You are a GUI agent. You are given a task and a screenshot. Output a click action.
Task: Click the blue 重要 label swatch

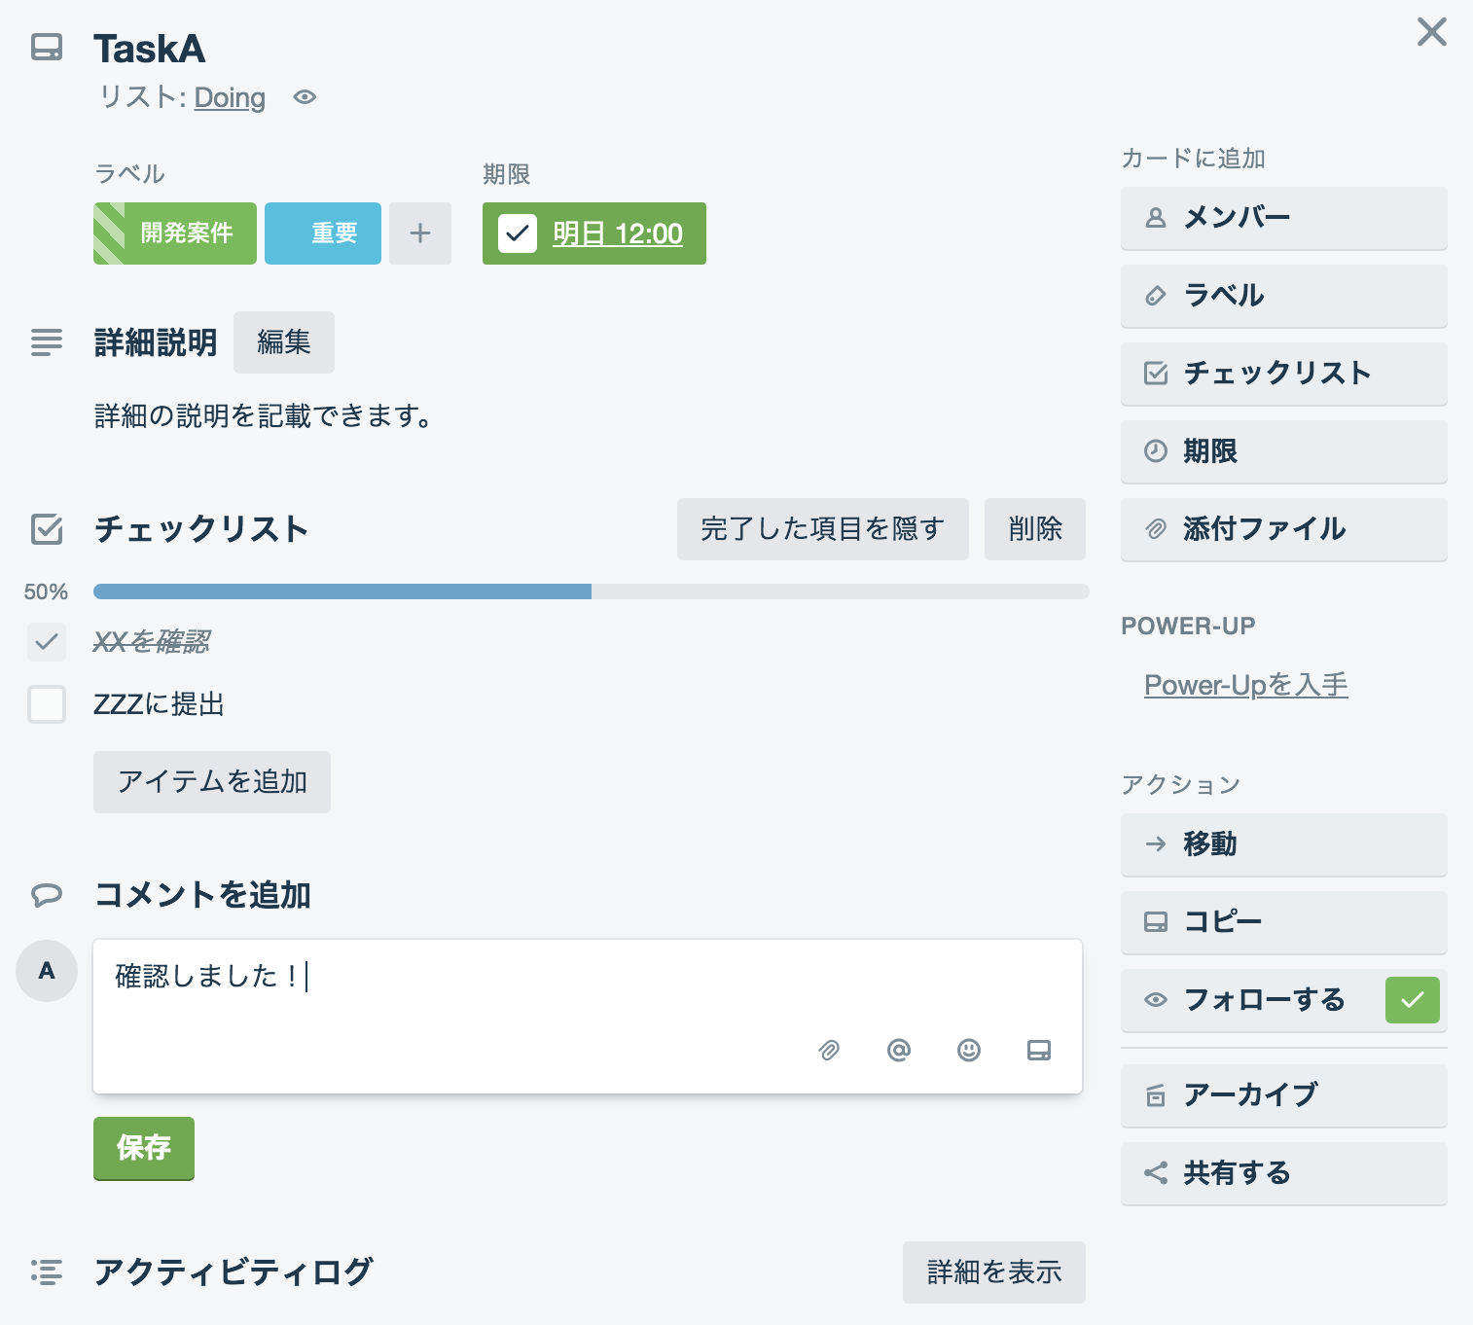click(x=323, y=233)
